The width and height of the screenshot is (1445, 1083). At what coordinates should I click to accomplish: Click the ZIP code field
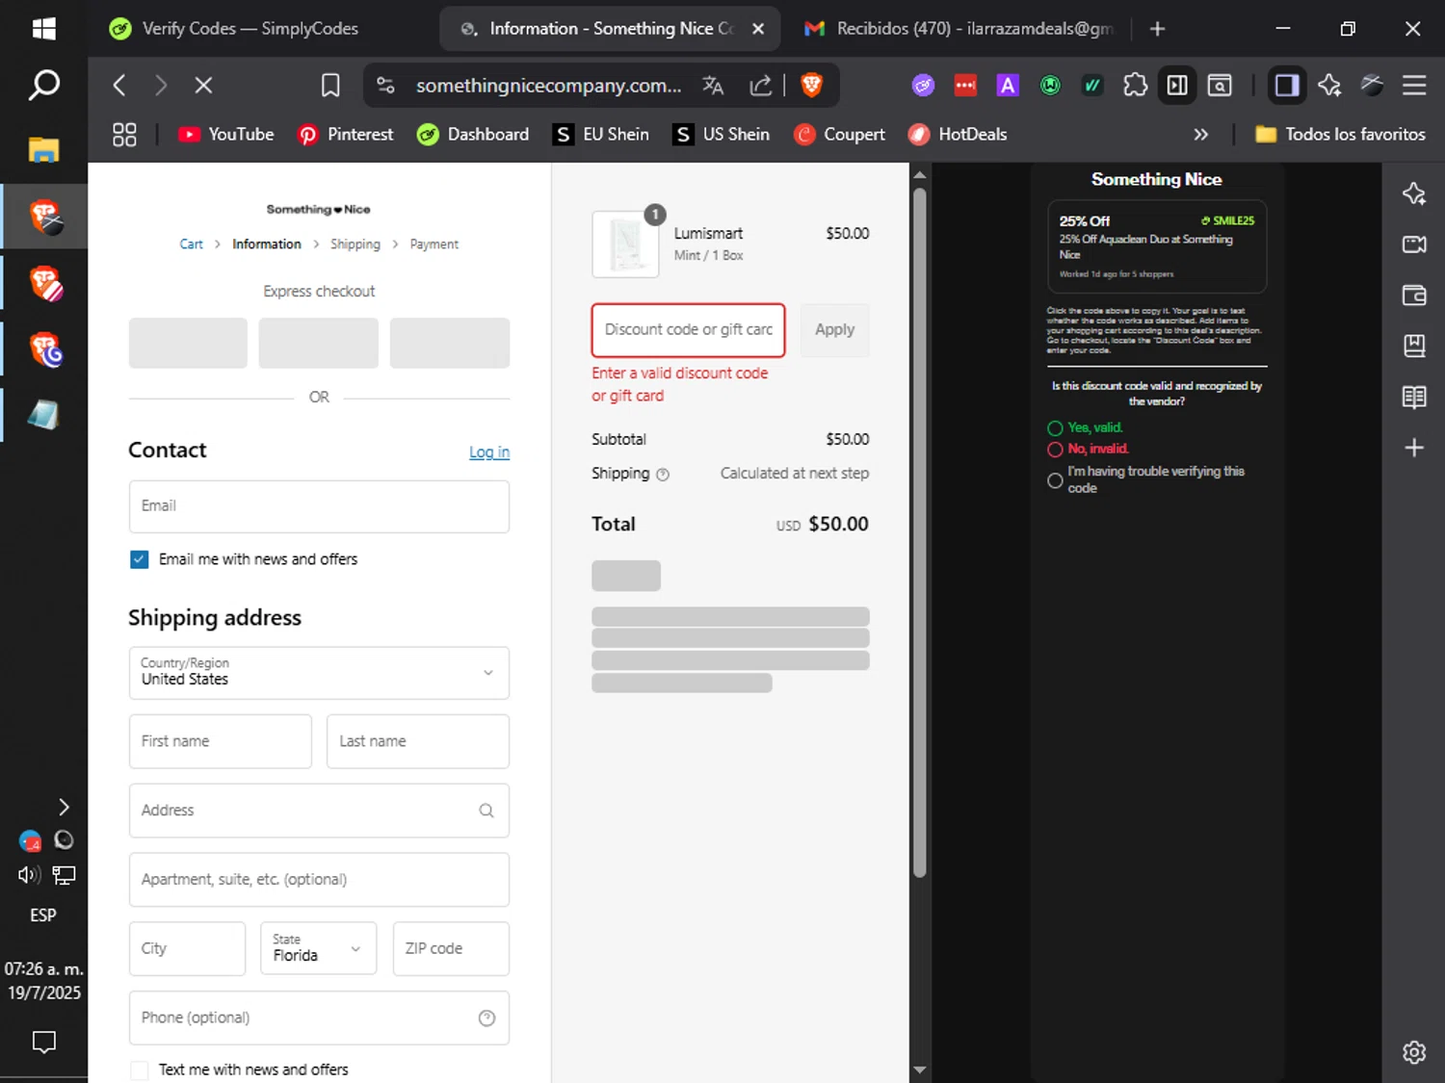pyautogui.click(x=451, y=948)
